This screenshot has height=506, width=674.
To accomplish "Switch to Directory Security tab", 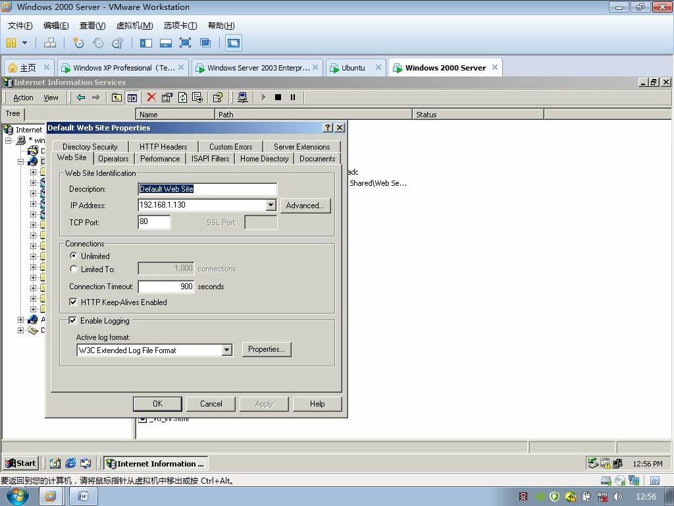I will [90, 147].
